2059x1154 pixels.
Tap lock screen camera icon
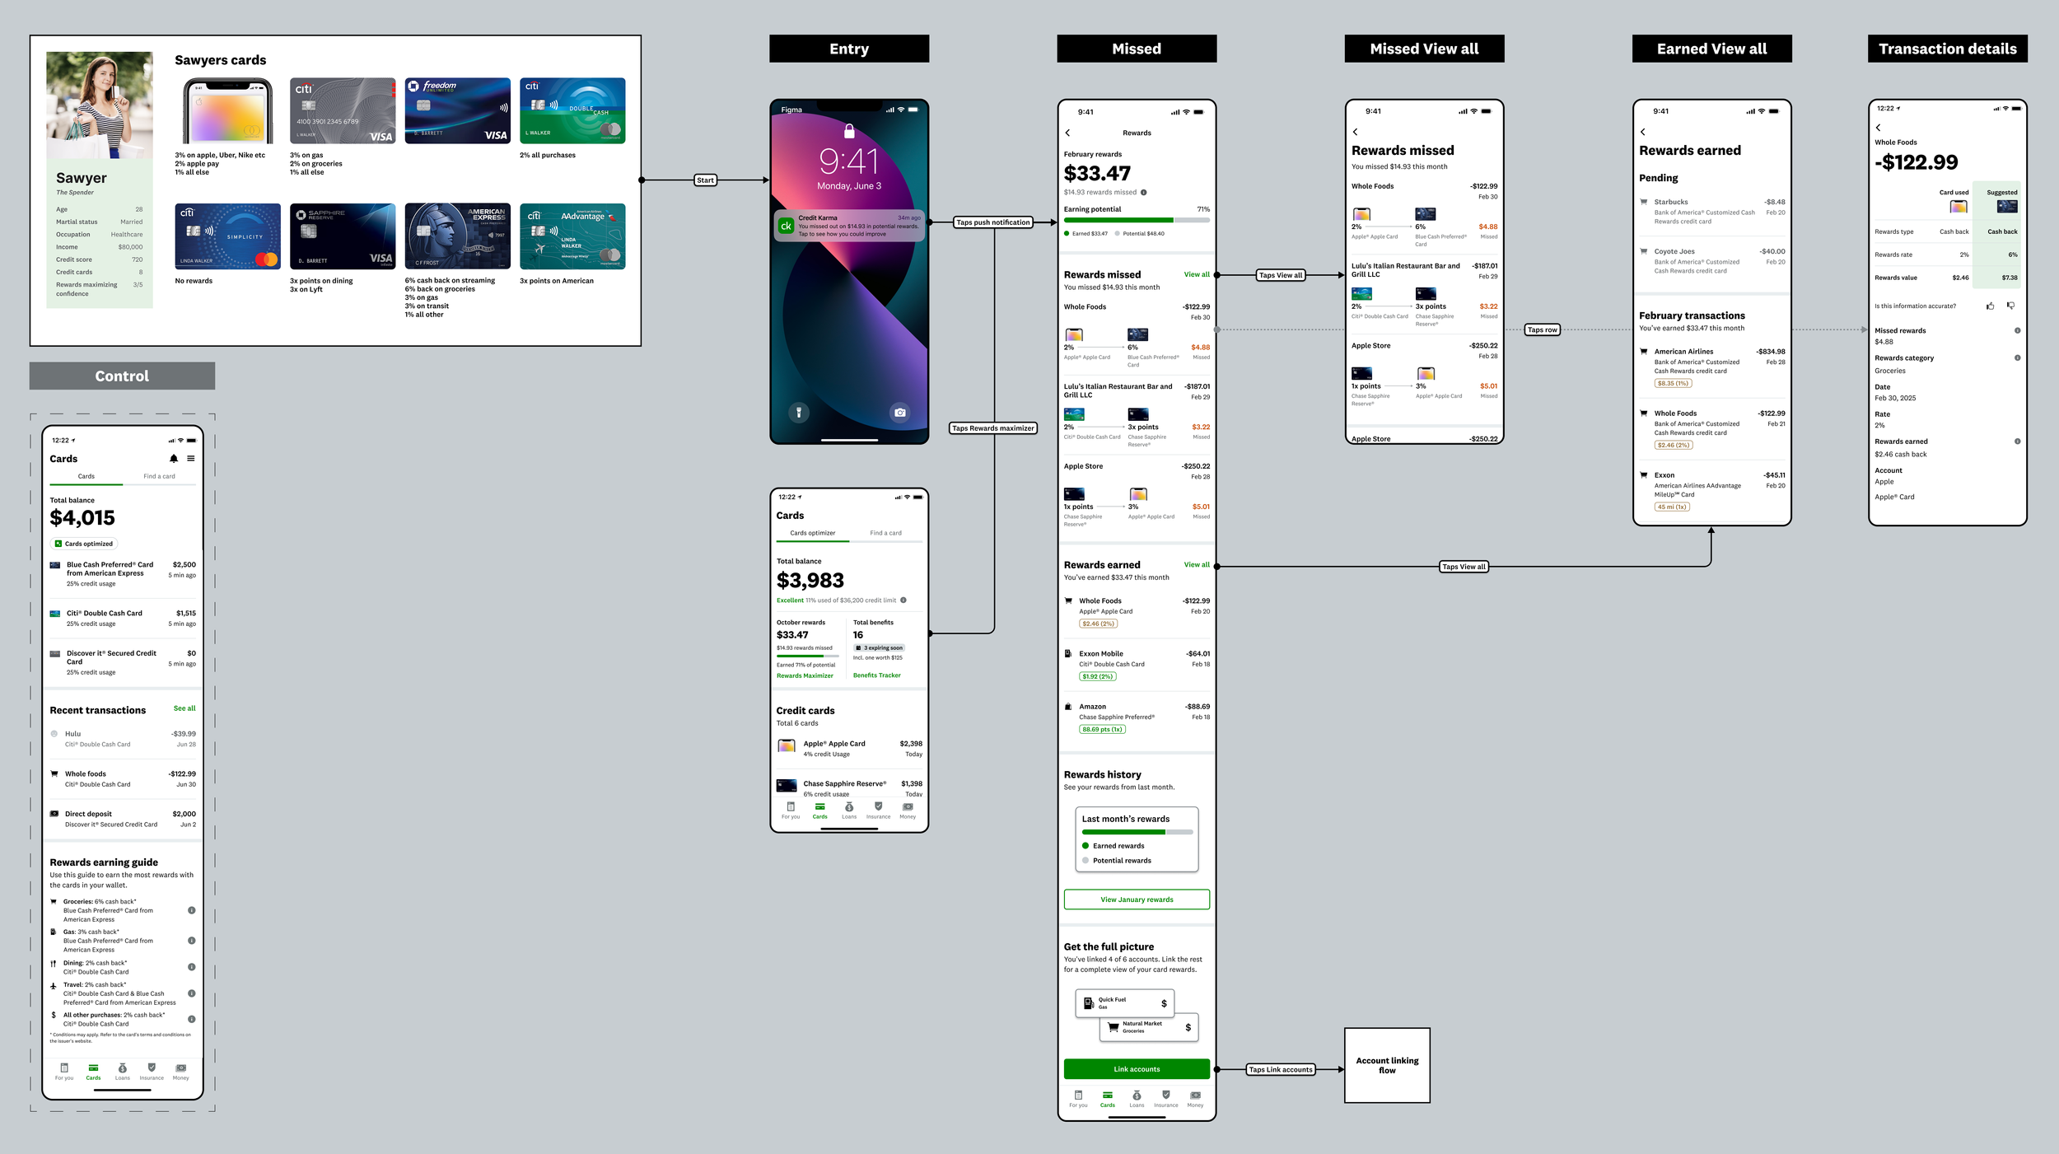(900, 413)
